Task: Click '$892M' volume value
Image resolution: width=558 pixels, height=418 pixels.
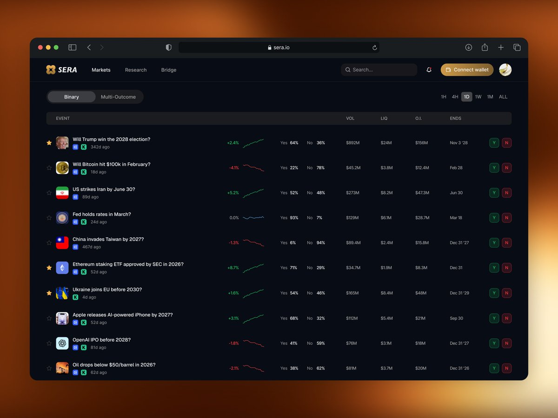Action: click(x=353, y=143)
